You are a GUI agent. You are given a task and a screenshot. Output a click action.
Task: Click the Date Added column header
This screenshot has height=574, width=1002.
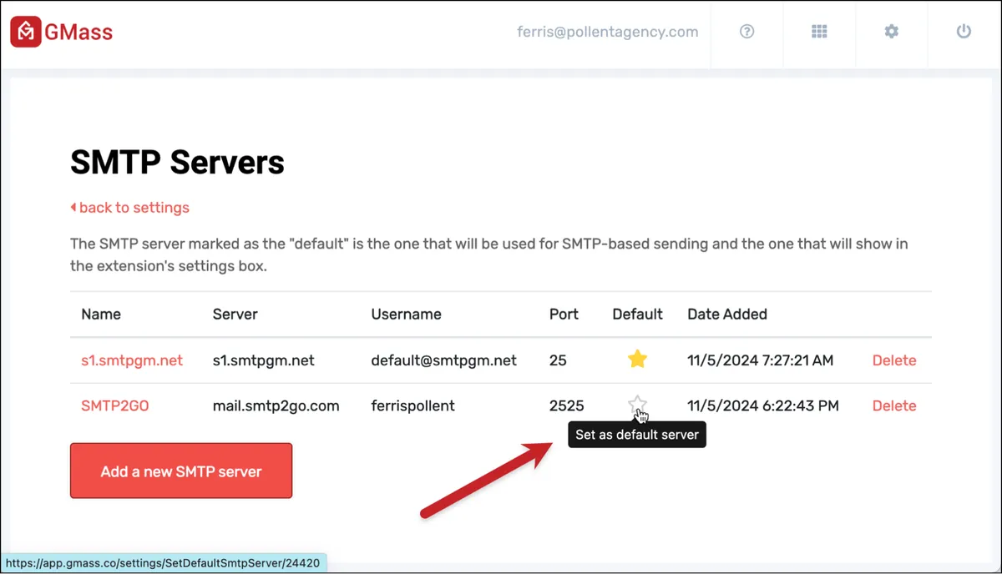tap(727, 315)
